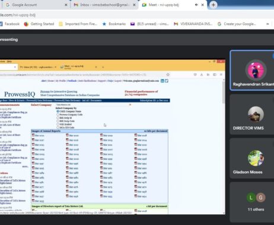Screen dimensions: 274x225
Task: Select the MCA CIN Code radio button
Action: click(58, 127)
